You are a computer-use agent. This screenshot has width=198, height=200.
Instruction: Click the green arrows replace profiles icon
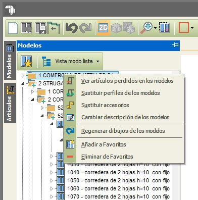[70, 93]
